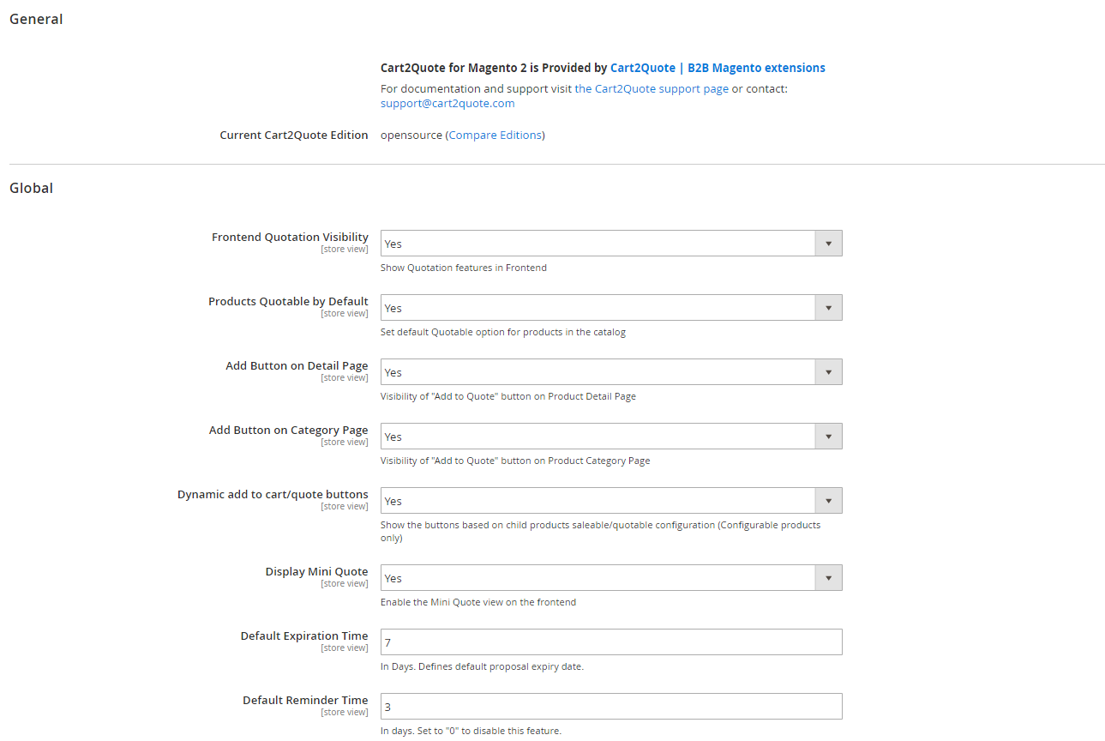Select the Display Mini Quote label

[x=316, y=572]
